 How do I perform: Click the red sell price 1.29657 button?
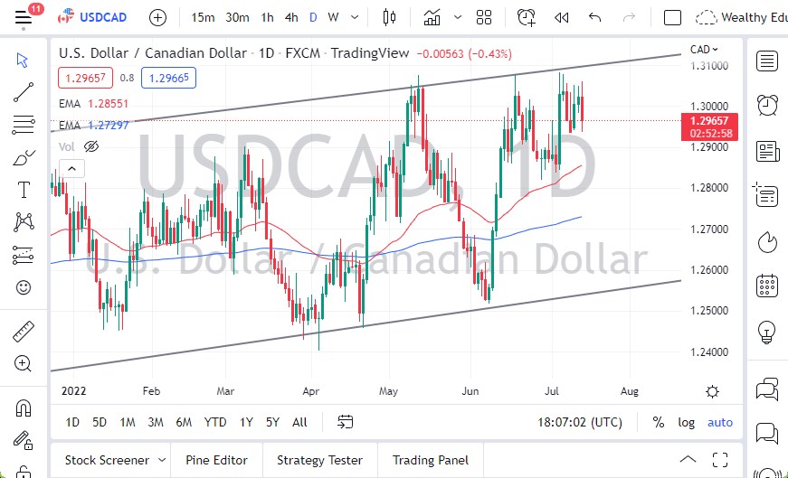tap(85, 78)
